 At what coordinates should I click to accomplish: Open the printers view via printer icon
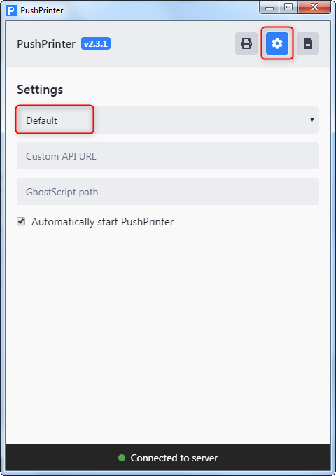point(246,43)
